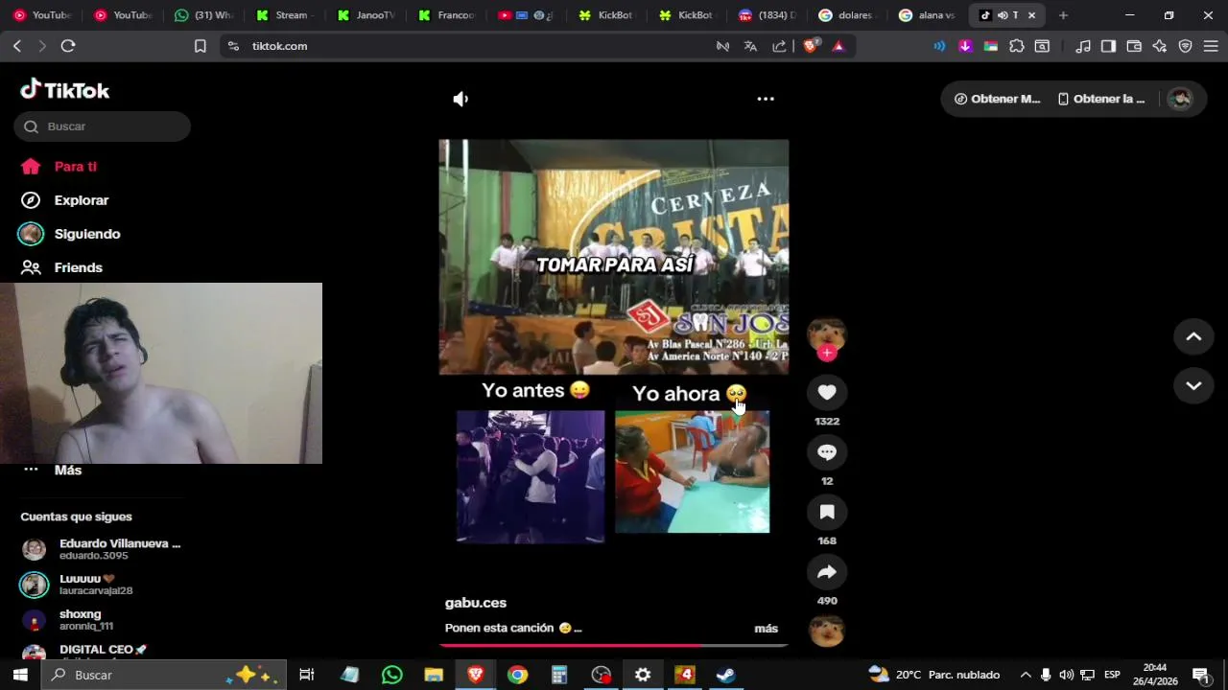Switch to the (1834) tab
This screenshot has height=690, width=1228.
[x=767, y=15]
